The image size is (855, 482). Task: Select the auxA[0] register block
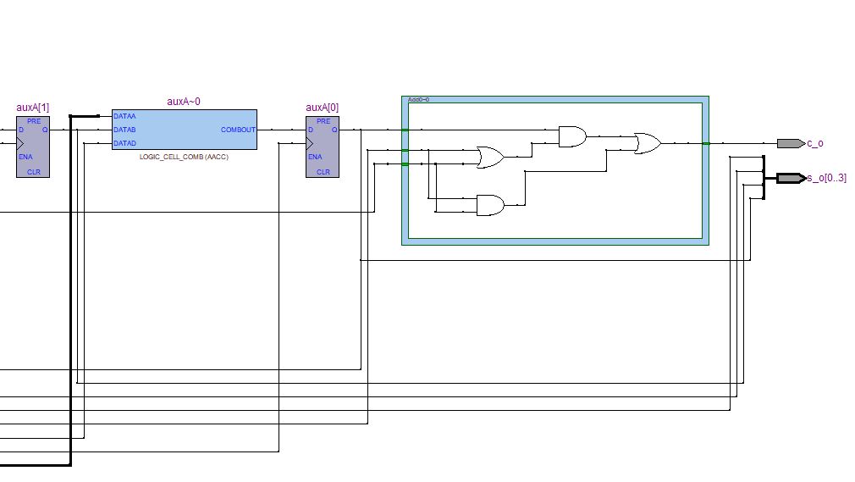(323, 146)
